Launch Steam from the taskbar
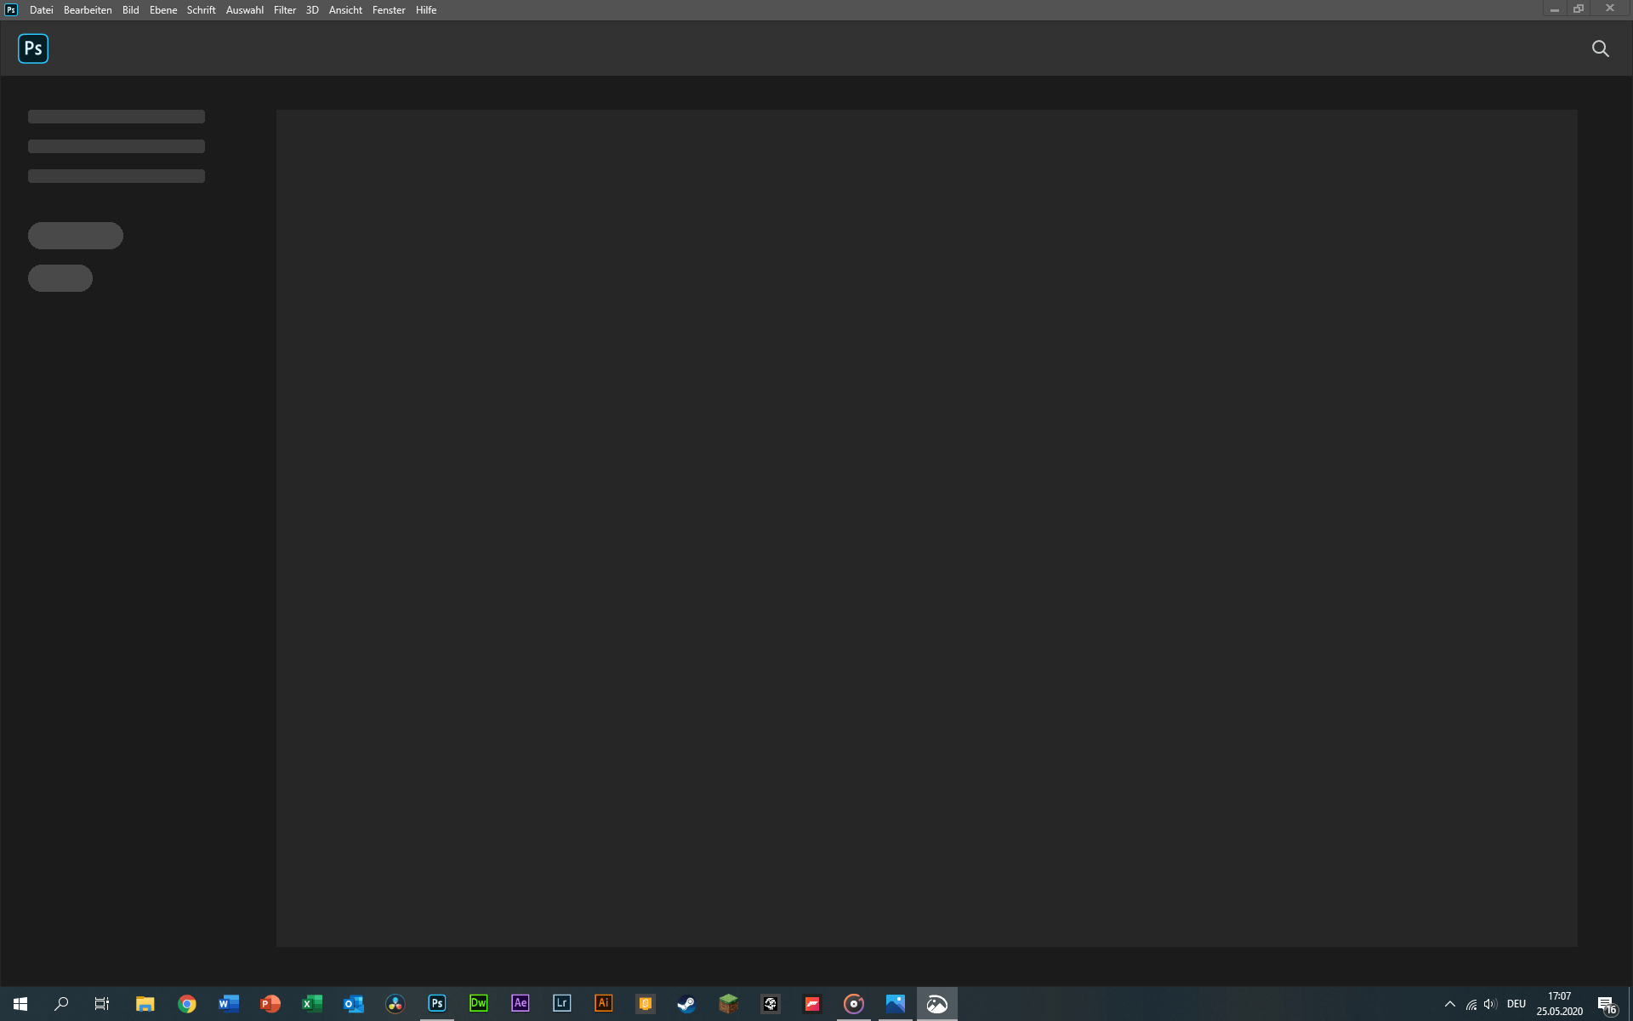 (686, 1004)
